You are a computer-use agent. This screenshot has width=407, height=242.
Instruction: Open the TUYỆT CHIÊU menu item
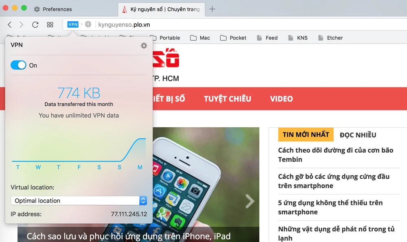tap(228, 99)
